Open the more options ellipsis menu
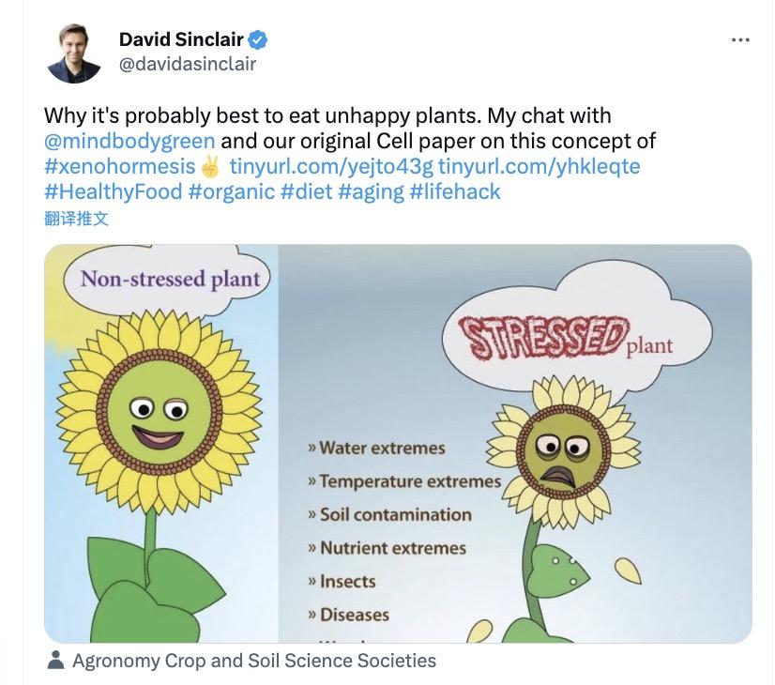Image resolution: width=775 pixels, height=685 pixels. [x=740, y=40]
